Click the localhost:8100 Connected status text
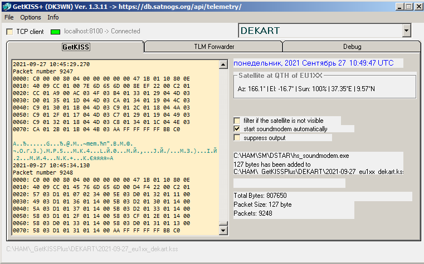Screen dimensions: 424x264 pos(102,31)
